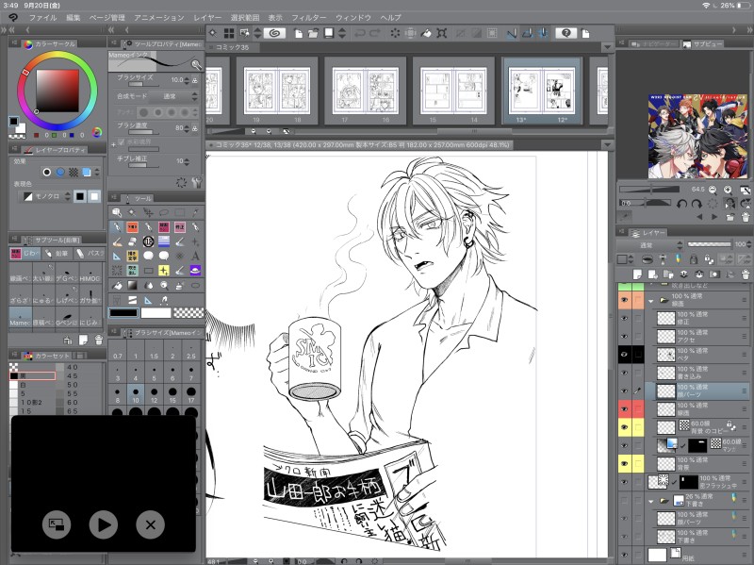Adjust brush size stepper arrows

click(x=187, y=80)
